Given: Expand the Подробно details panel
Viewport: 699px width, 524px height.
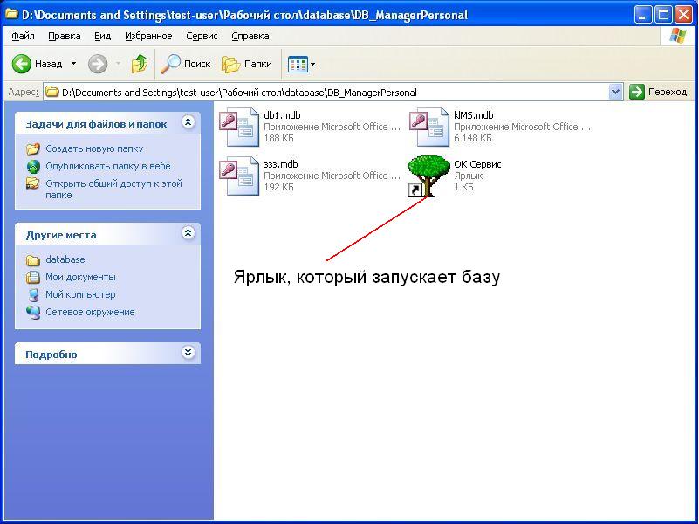Looking at the screenshot, I should point(188,352).
